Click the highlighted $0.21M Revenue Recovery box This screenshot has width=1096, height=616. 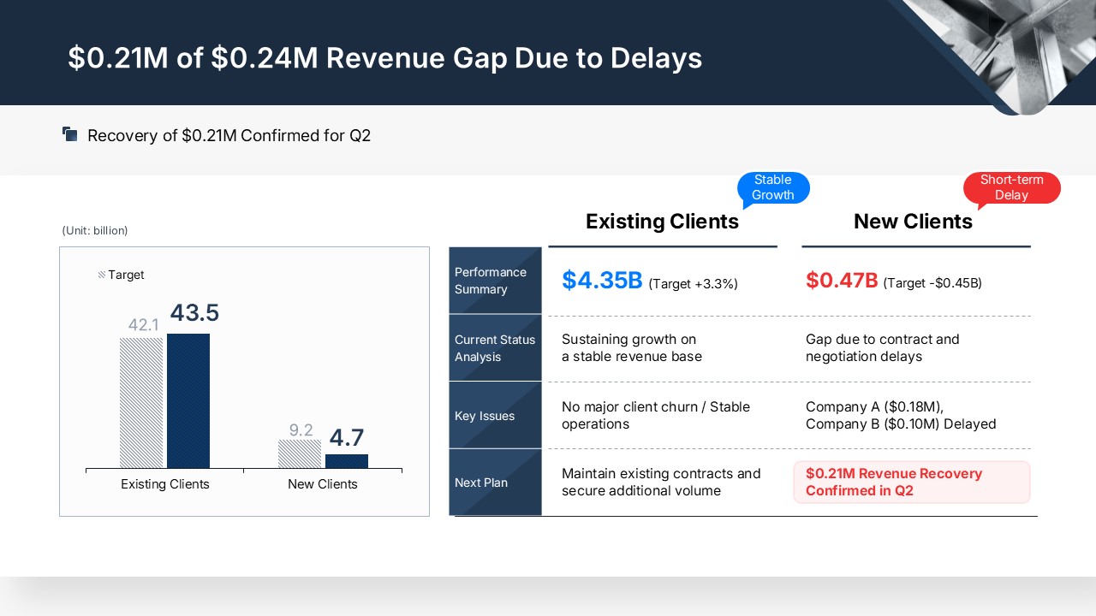pyautogui.click(x=911, y=483)
